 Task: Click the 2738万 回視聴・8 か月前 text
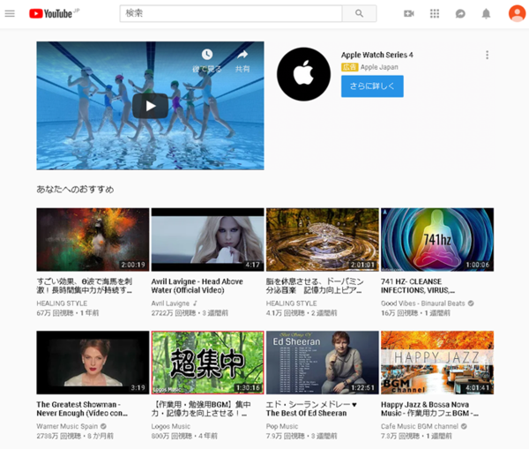tap(75, 436)
